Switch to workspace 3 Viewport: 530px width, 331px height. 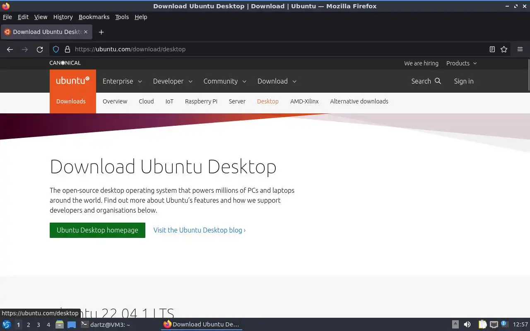coord(38,325)
